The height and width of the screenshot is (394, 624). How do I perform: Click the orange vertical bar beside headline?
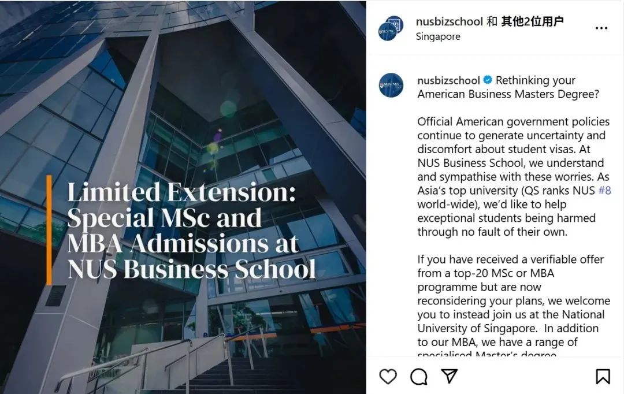[49, 230]
